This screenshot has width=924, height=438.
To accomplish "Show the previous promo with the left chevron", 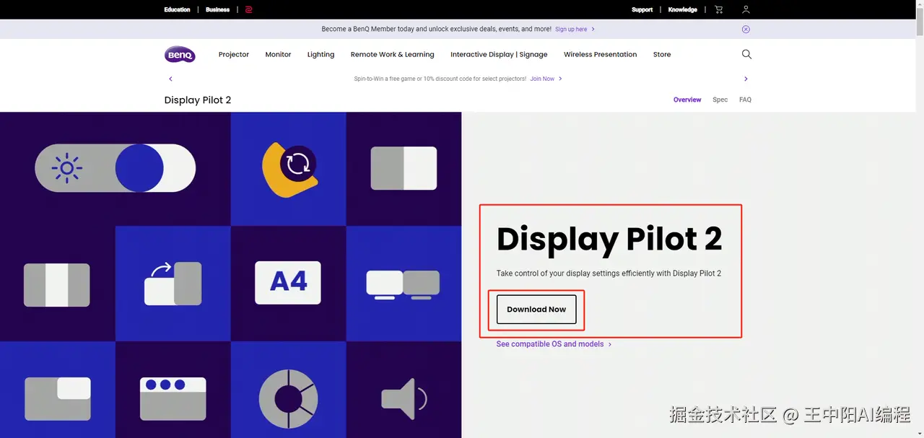I will (170, 79).
